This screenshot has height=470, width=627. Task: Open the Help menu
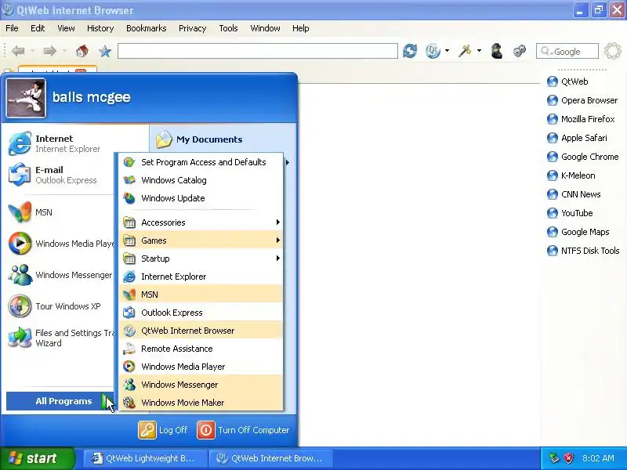pos(301,28)
